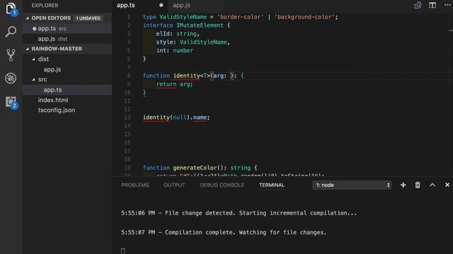Click 'return arg;' on line 9
Screen dimensions: 453x254
point(175,84)
